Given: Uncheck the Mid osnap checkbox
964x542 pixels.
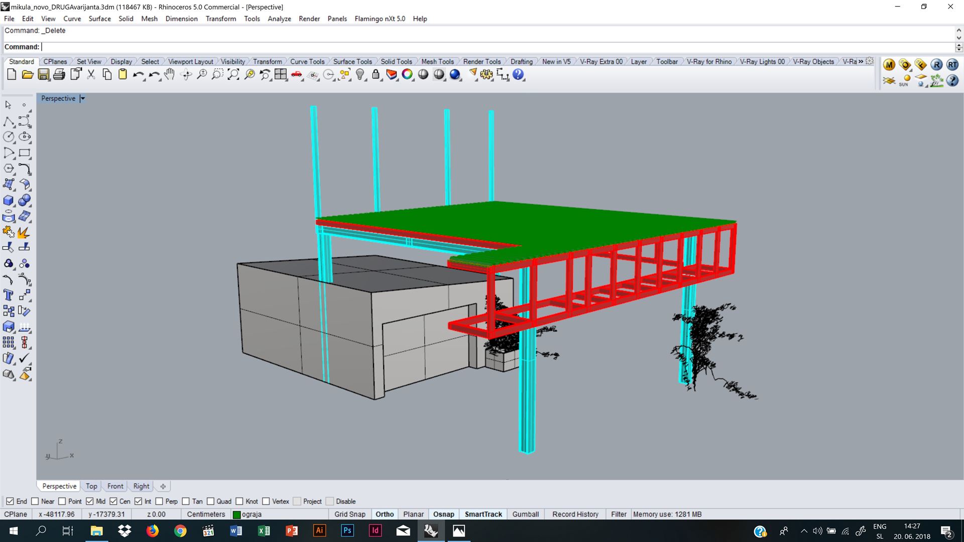Looking at the screenshot, I should coord(90,501).
